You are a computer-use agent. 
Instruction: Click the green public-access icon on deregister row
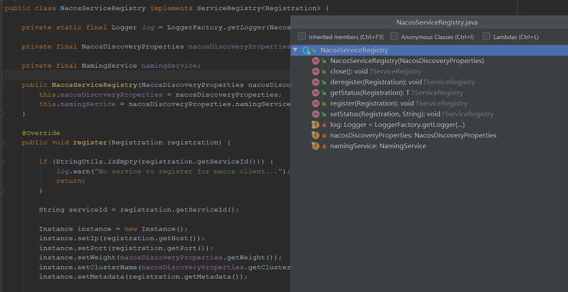(324, 82)
